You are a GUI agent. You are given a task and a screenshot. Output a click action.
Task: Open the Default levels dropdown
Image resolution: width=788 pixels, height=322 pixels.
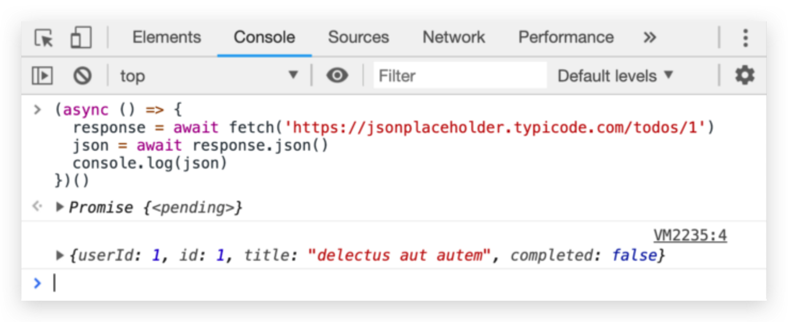[615, 76]
